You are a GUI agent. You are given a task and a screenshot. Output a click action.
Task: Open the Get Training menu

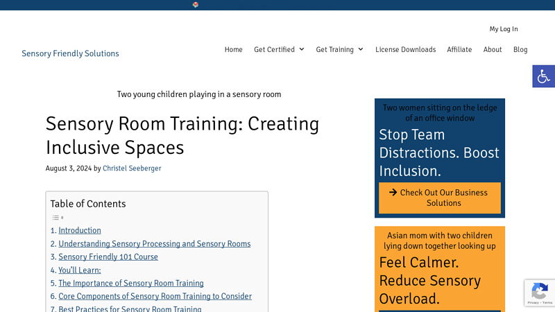point(335,49)
